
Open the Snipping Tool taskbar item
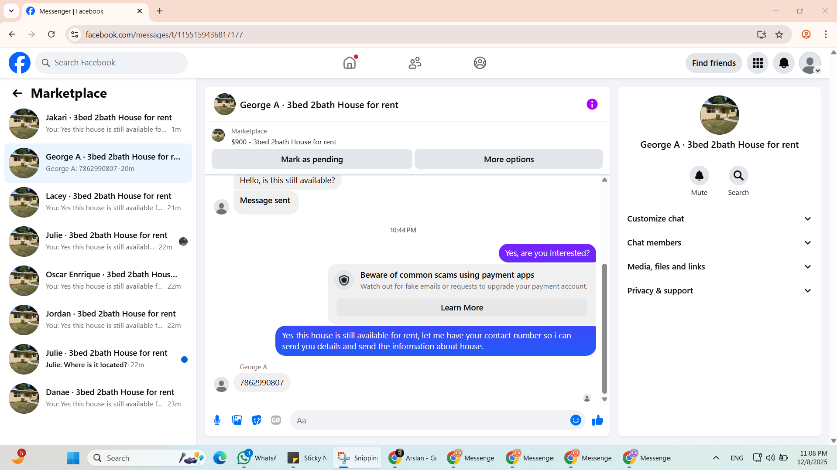pyautogui.click(x=357, y=458)
